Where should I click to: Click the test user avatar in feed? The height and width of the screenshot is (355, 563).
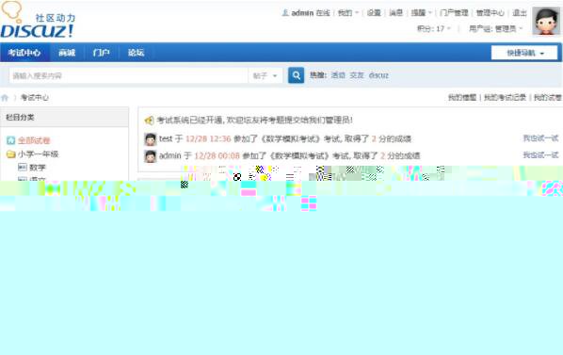(x=151, y=139)
